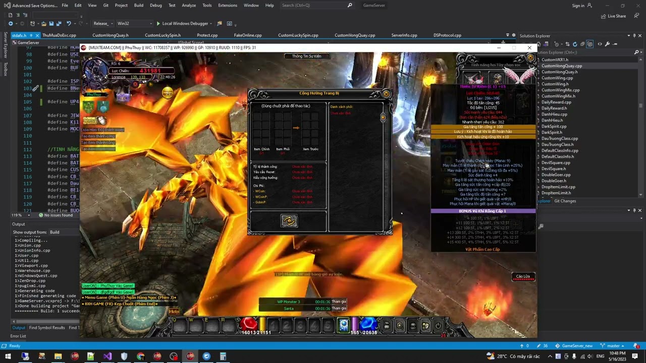
Task: Select DailyReward.cpp in Solution Explorer
Action: pos(556,102)
